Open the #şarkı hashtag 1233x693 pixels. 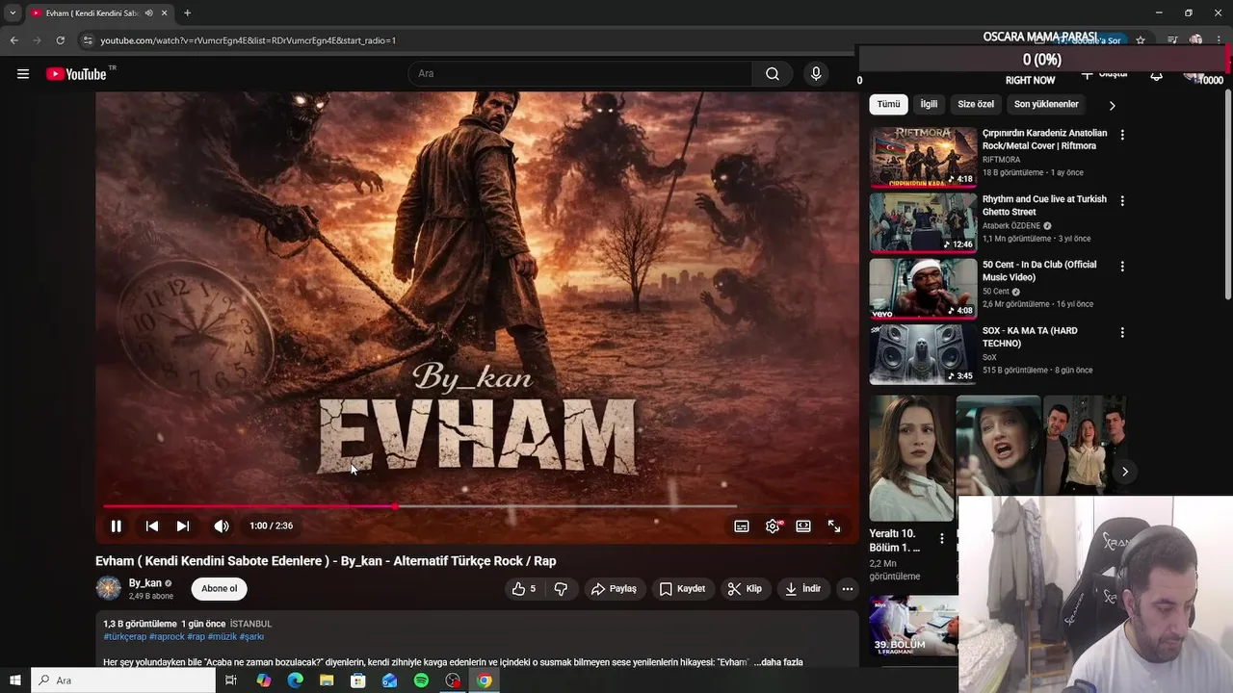click(251, 636)
